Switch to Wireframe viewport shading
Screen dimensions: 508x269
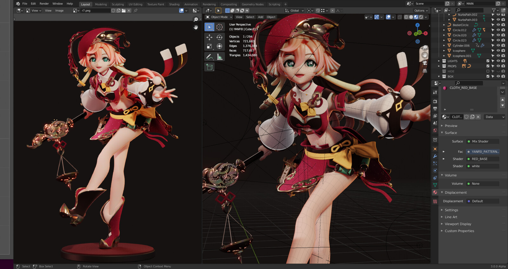tap(406, 17)
